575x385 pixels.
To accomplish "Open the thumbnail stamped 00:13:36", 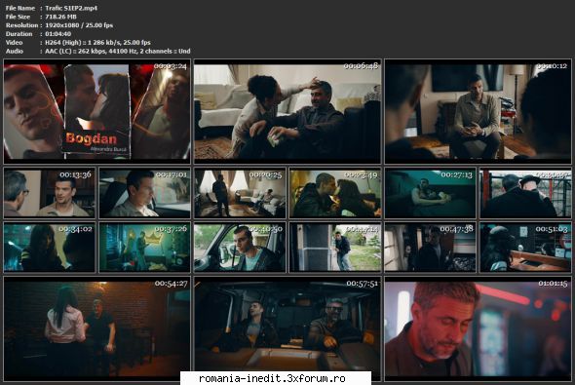I will point(50,193).
